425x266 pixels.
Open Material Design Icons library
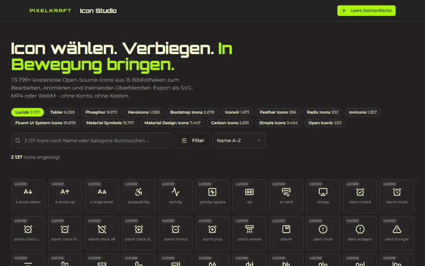[x=172, y=123]
